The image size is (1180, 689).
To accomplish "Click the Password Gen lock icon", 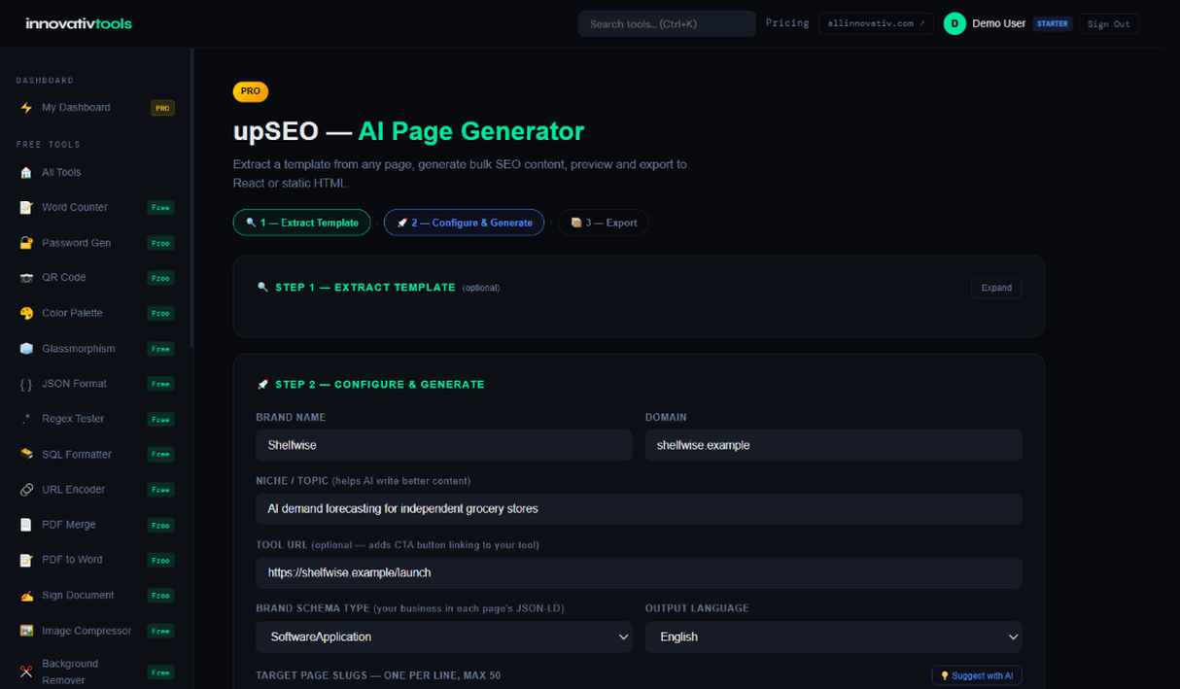I will click(x=26, y=243).
